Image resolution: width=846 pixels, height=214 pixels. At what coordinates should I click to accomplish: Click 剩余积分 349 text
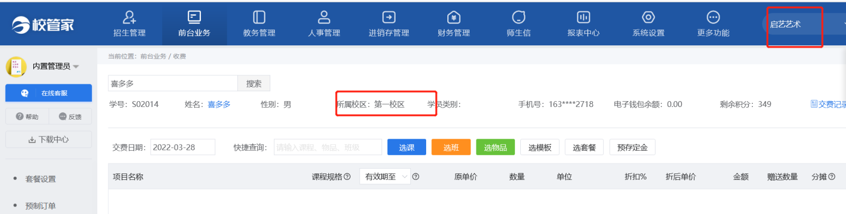[x=746, y=104]
